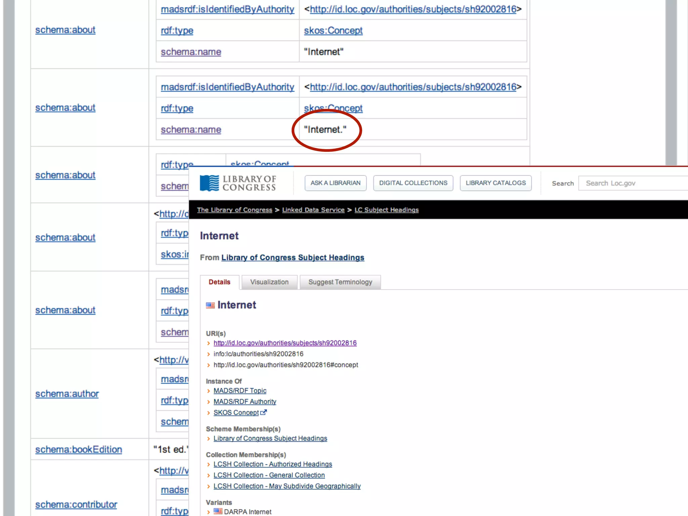Open the Ask a Librarian button

(x=335, y=183)
